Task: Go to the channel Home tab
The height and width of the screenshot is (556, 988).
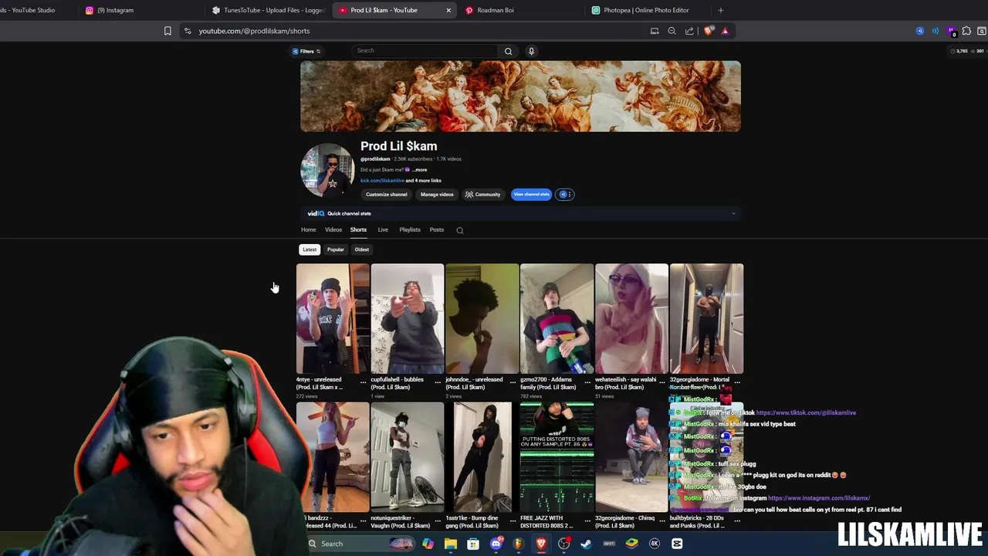Action: click(x=308, y=229)
